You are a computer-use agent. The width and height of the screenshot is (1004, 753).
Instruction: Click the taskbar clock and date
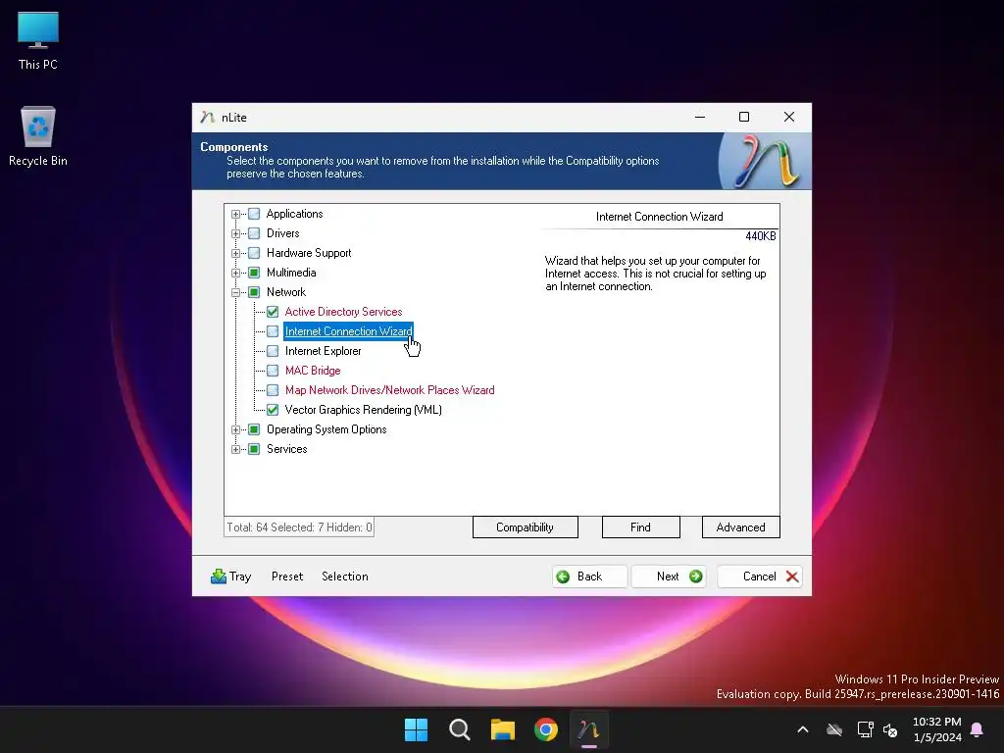click(936, 729)
